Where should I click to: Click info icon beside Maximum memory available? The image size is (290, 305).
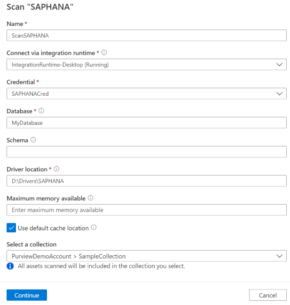(x=90, y=198)
